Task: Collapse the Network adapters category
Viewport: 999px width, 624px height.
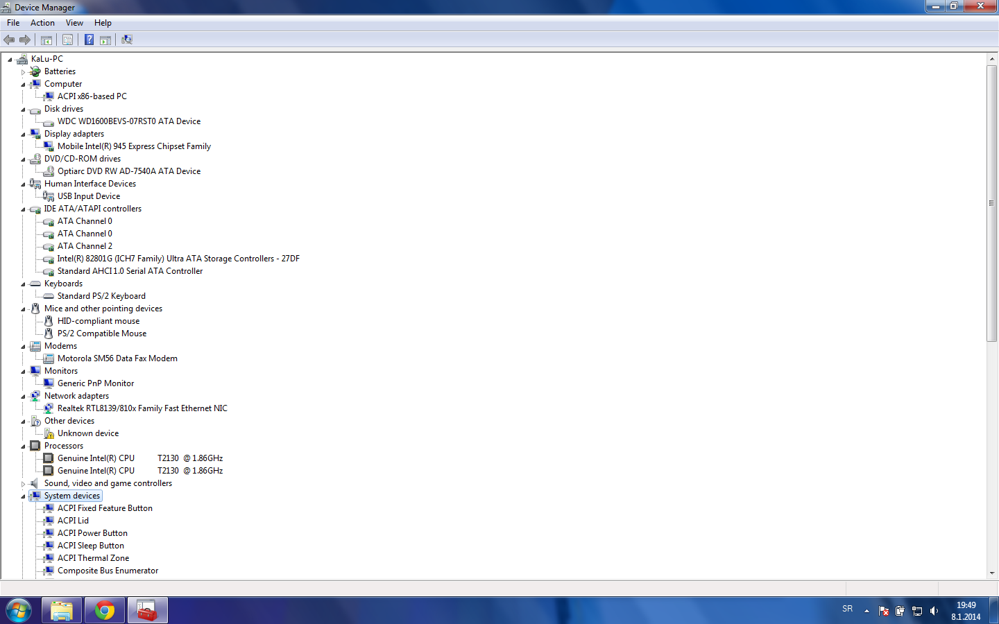Action: tap(23, 397)
